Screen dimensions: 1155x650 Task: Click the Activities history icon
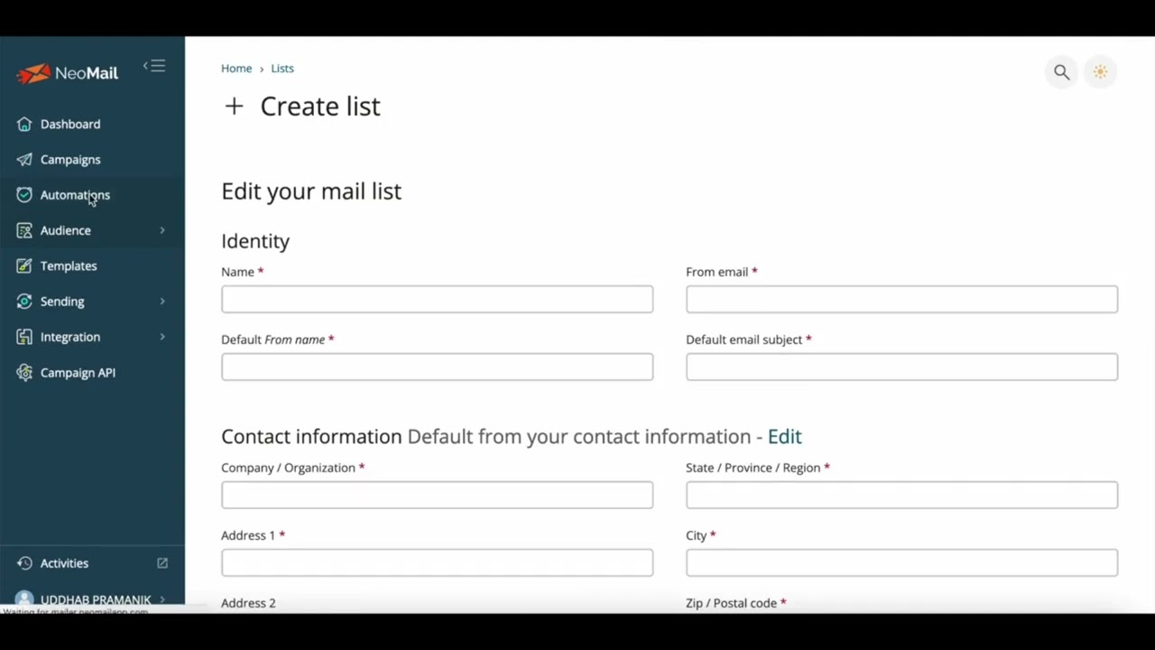click(24, 563)
